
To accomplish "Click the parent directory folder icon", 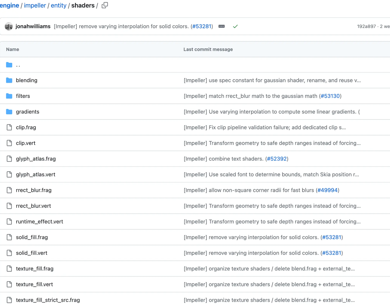I will pos(9,65).
